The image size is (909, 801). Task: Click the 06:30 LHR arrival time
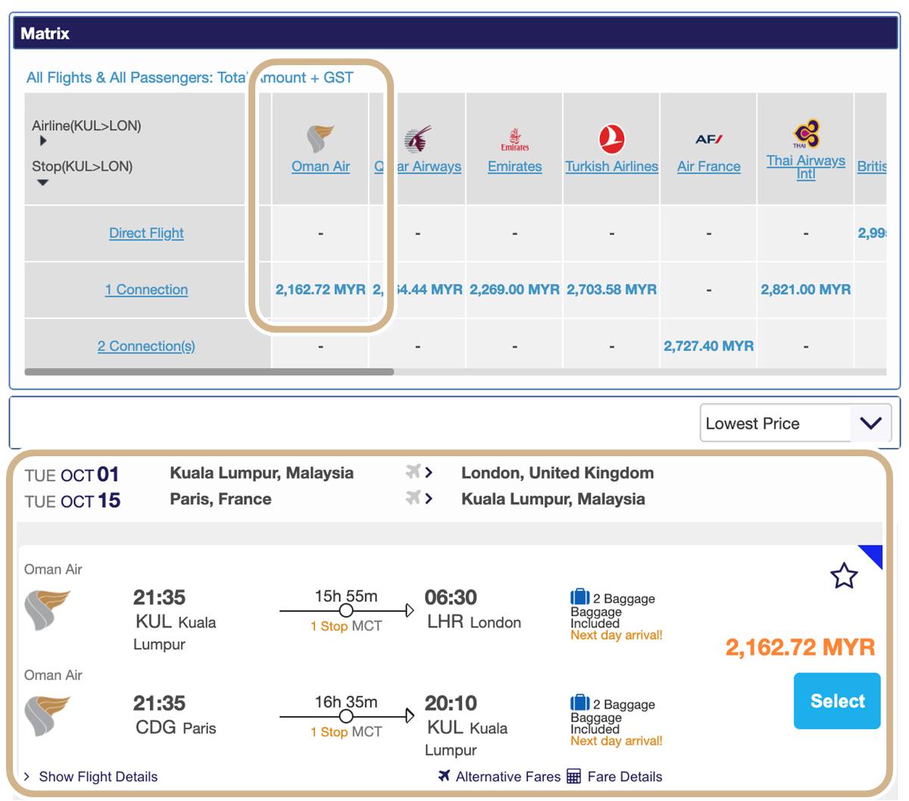coord(451,597)
